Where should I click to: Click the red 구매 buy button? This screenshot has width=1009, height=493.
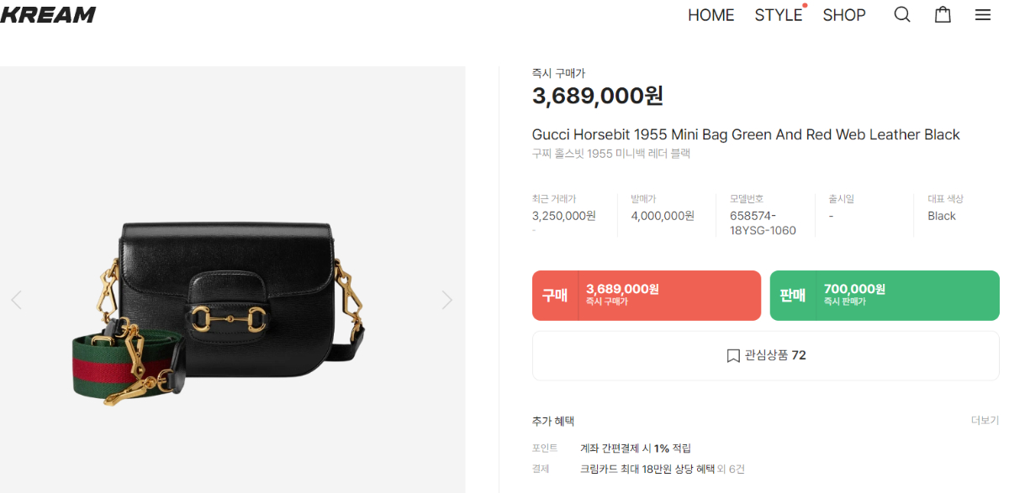point(647,296)
